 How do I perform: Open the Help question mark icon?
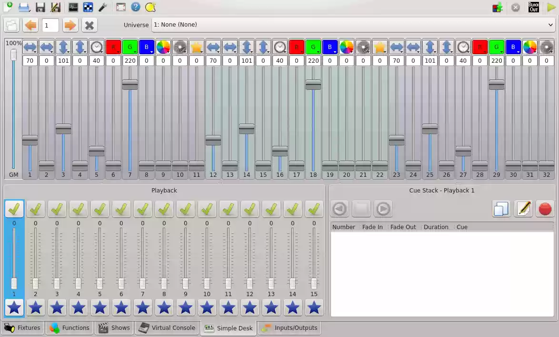(x=136, y=7)
